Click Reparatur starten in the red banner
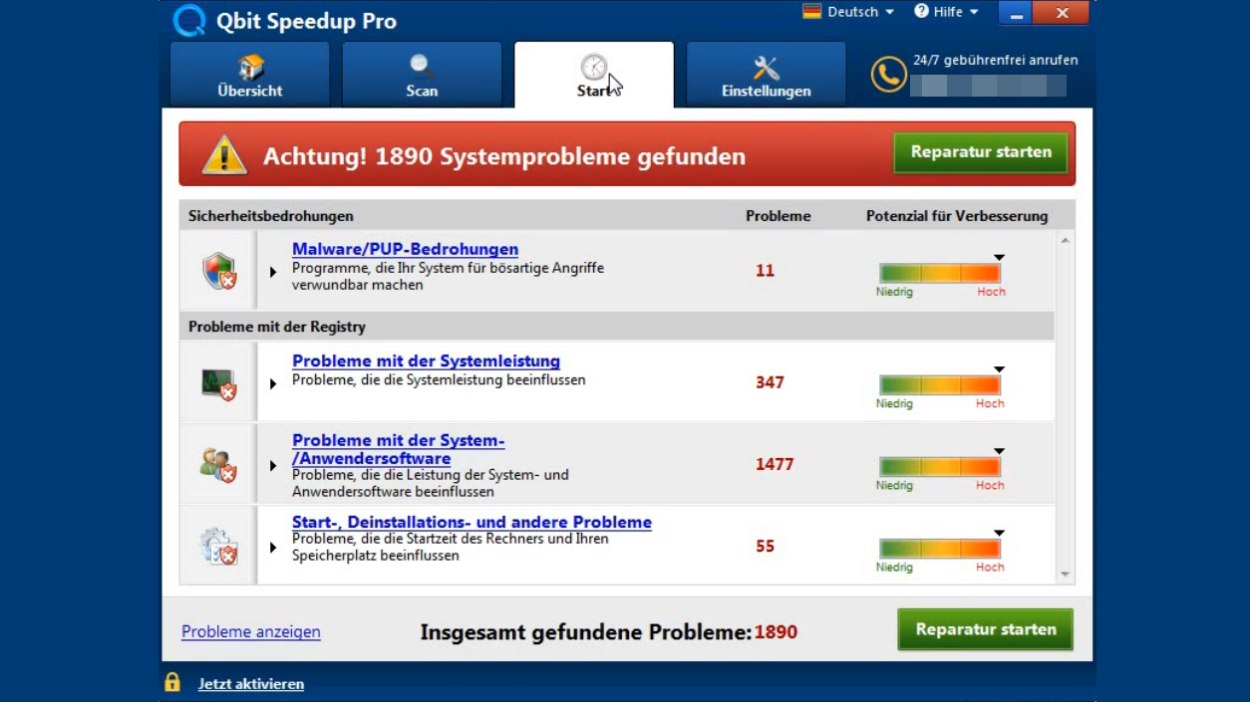Viewport: 1250px width, 702px height. [981, 152]
